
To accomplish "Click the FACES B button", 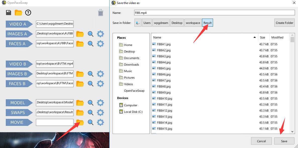I will coord(19,84).
